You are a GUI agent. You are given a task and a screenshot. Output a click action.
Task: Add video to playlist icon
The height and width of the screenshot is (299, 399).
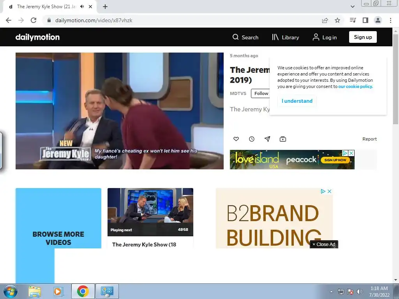tap(283, 139)
